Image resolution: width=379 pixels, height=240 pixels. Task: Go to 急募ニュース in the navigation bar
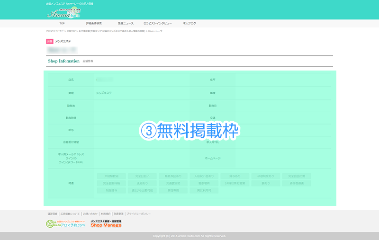126,23
